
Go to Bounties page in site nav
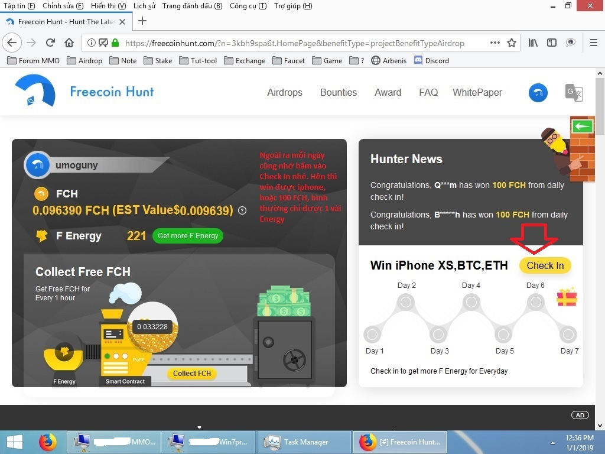tap(339, 93)
